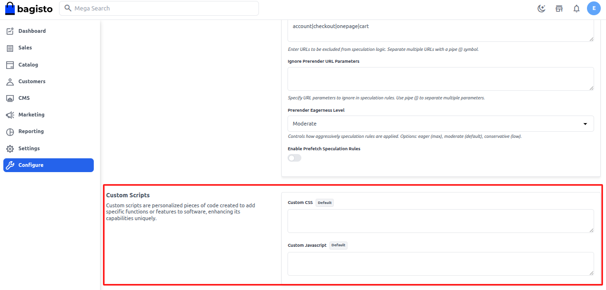Open the storefront preview icon
This screenshot has height=290, width=606.
tap(559, 8)
